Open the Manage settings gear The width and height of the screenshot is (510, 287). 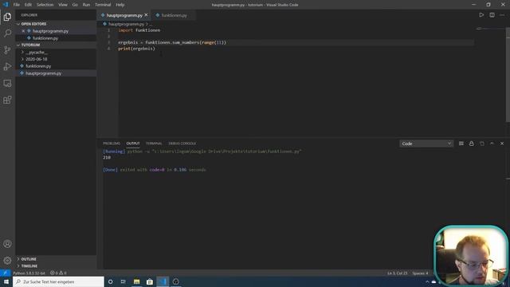pyautogui.click(x=7, y=261)
